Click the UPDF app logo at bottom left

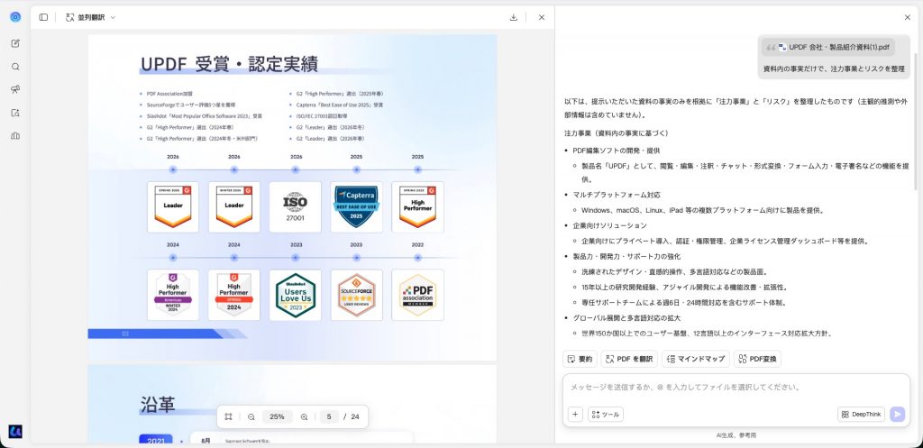tap(15, 432)
